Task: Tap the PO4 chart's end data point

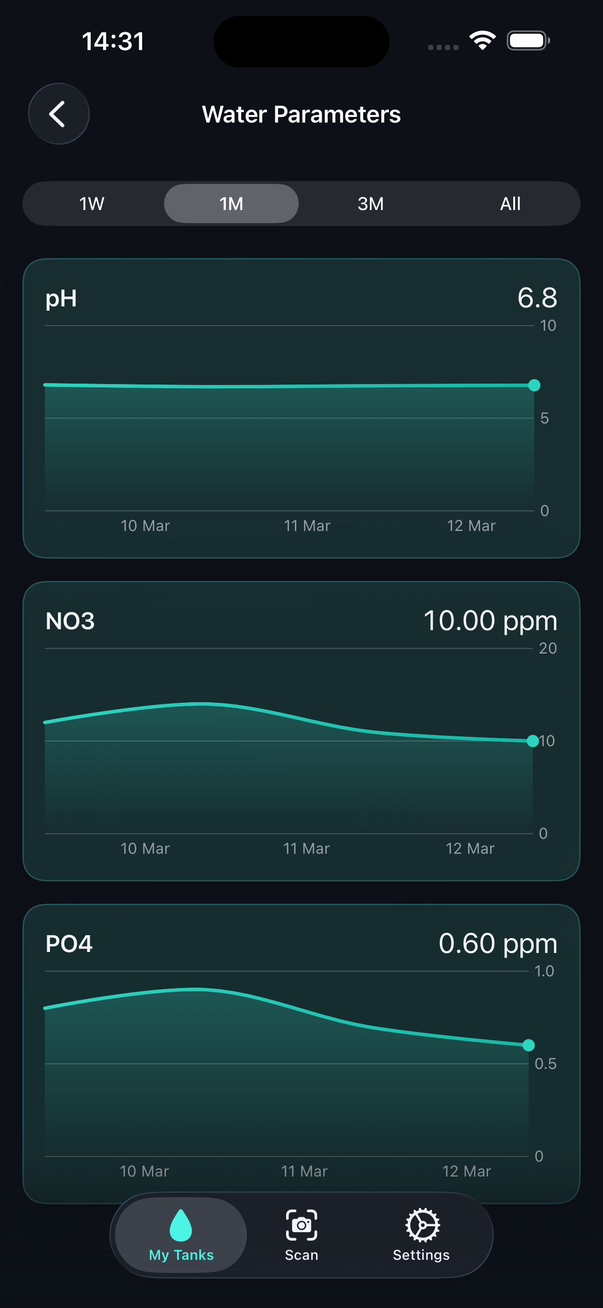Action: click(x=528, y=1045)
